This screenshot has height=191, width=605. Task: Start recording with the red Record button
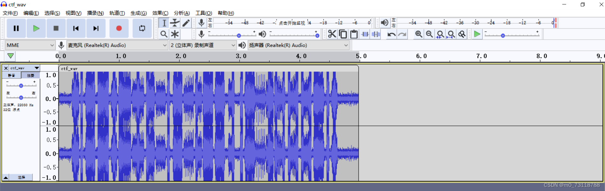[x=119, y=28]
